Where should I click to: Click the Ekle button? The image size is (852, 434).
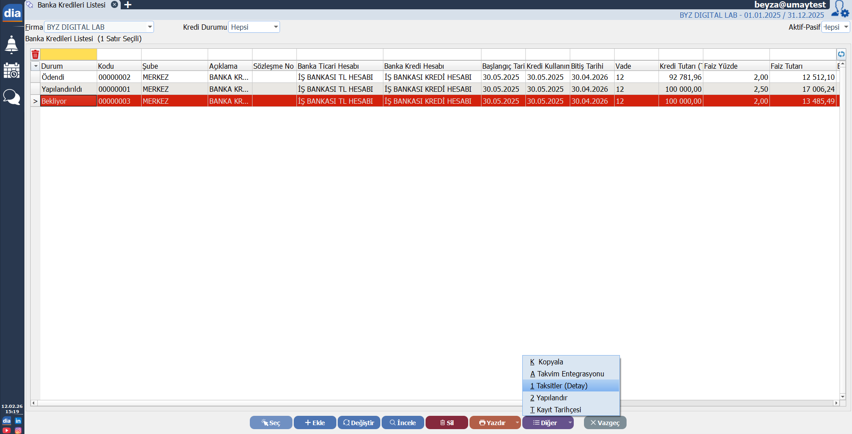[x=315, y=422]
